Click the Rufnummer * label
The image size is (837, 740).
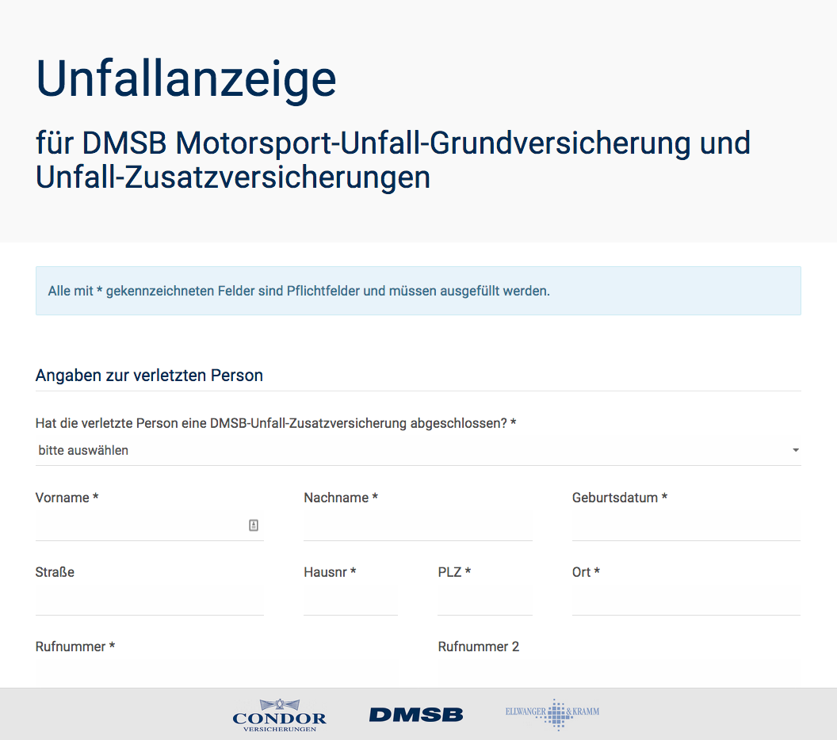tap(75, 647)
